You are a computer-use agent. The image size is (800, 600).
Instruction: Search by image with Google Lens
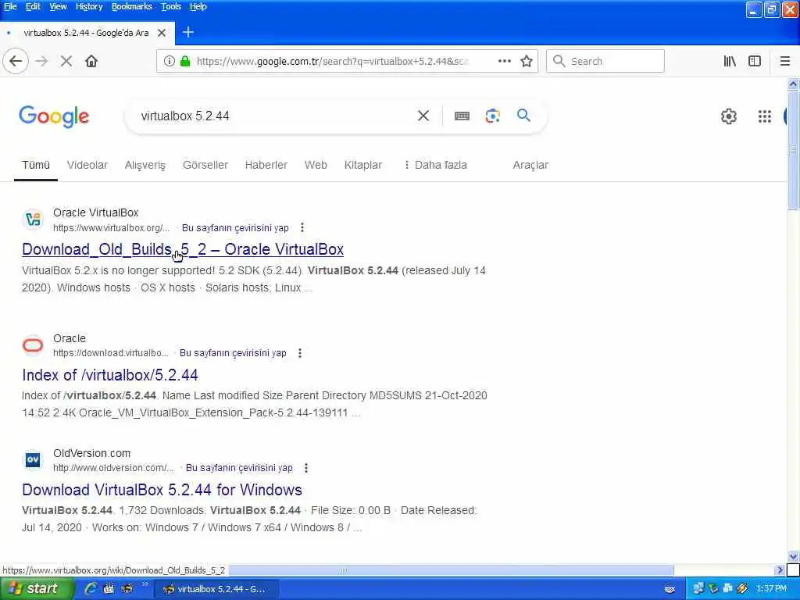click(x=492, y=116)
